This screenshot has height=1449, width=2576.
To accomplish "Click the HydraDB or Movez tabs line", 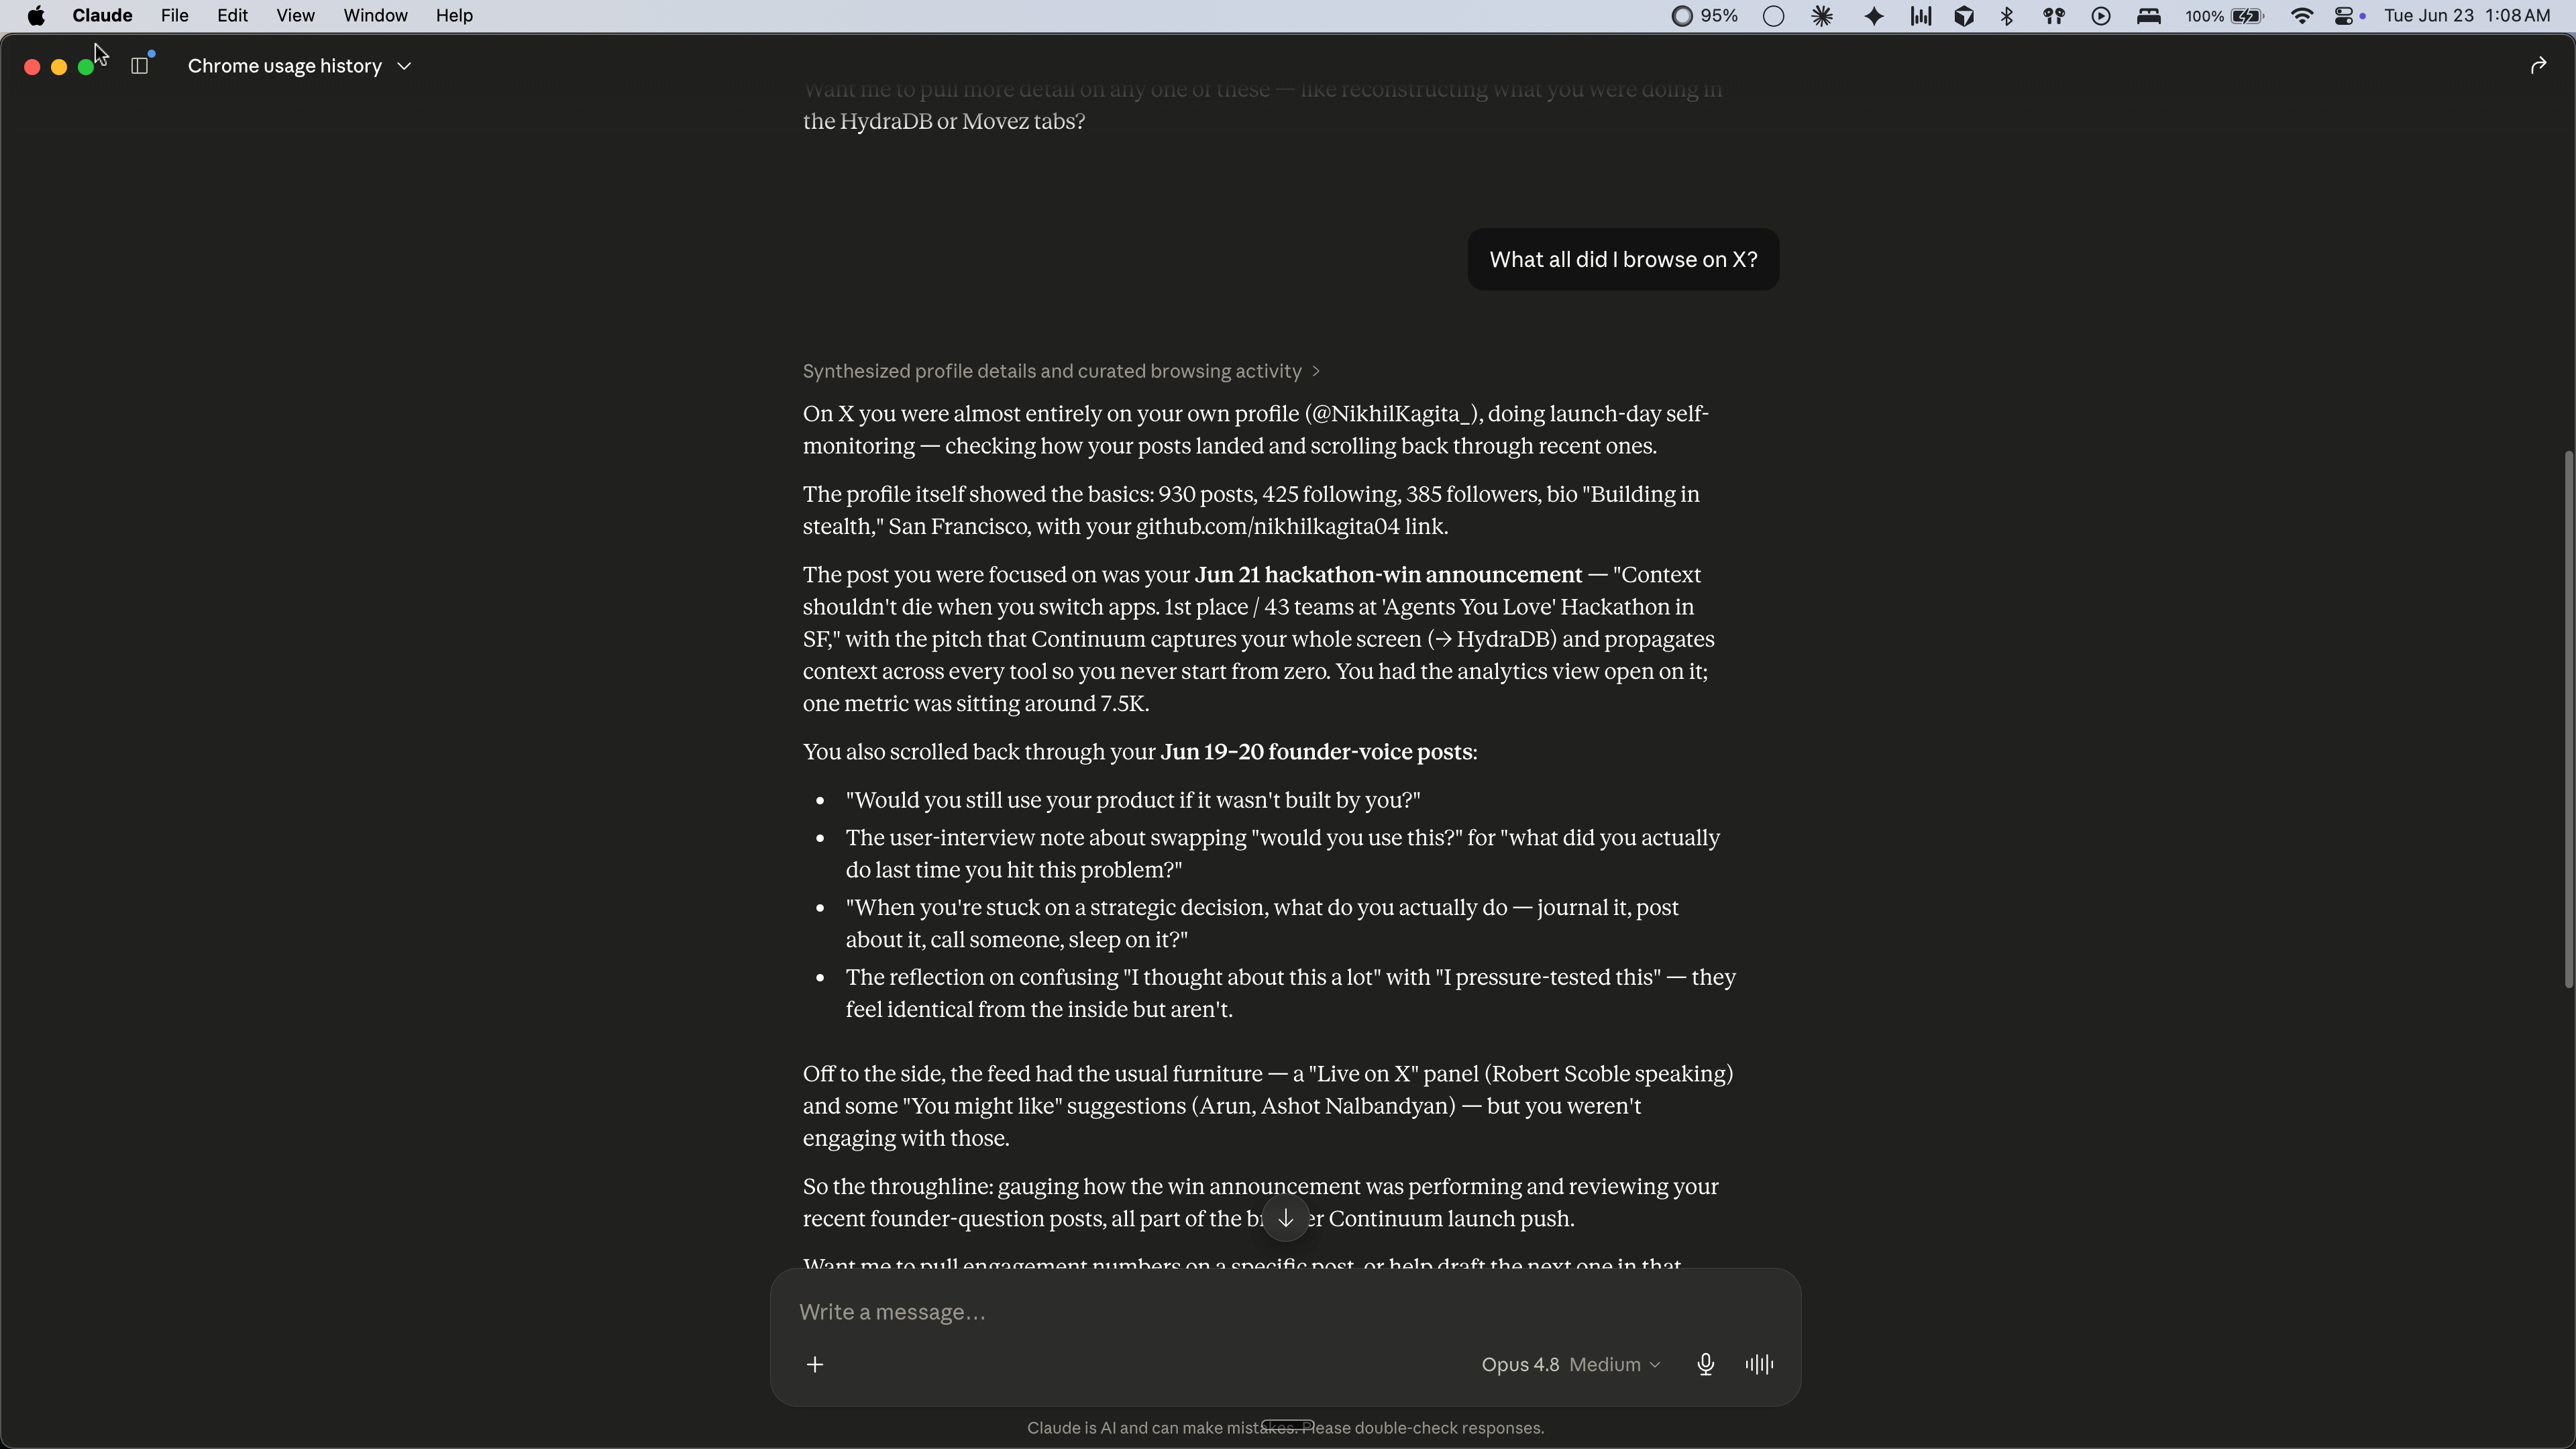I will [944, 122].
